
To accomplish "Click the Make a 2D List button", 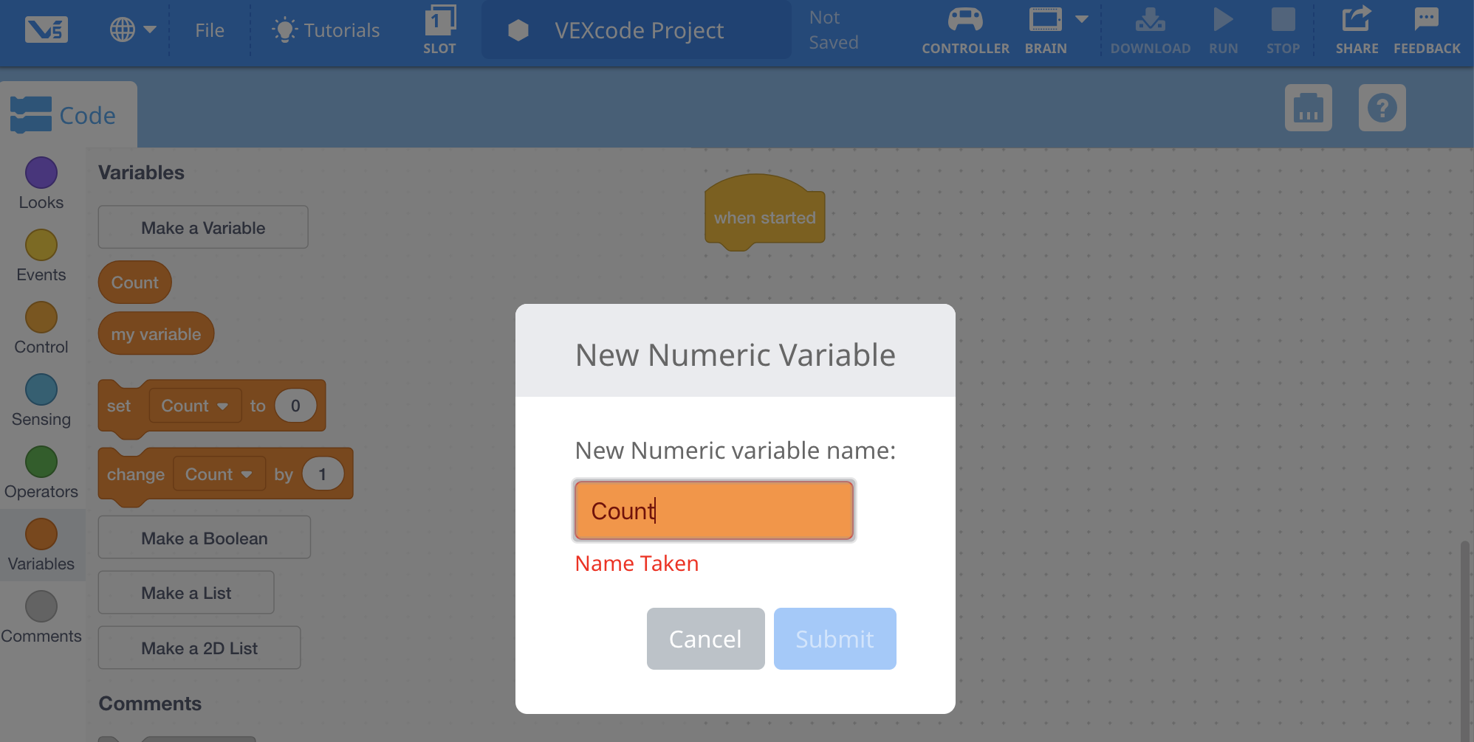I will (199, 647).
